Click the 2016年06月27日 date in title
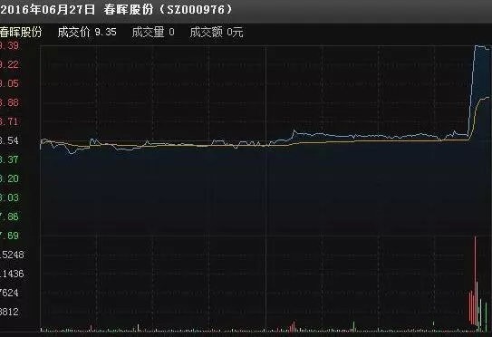 pos(48,9)
